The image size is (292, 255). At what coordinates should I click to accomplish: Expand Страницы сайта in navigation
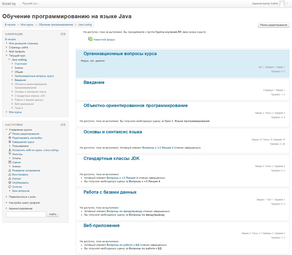(7, 48)
